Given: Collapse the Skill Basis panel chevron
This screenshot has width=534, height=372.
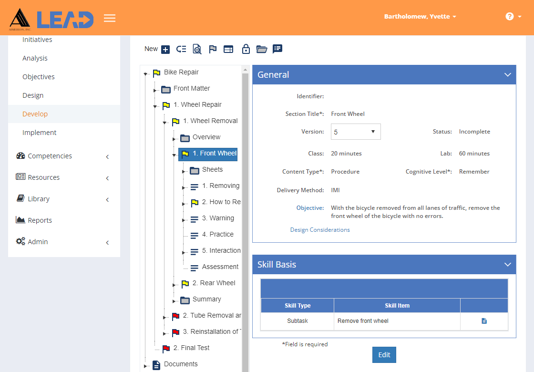Looking at the screenshot, I should 507,264.
